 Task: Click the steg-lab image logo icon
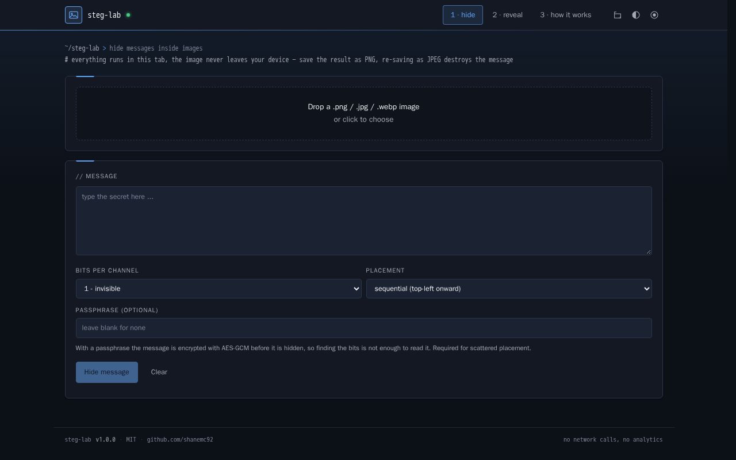coord(74,15)
